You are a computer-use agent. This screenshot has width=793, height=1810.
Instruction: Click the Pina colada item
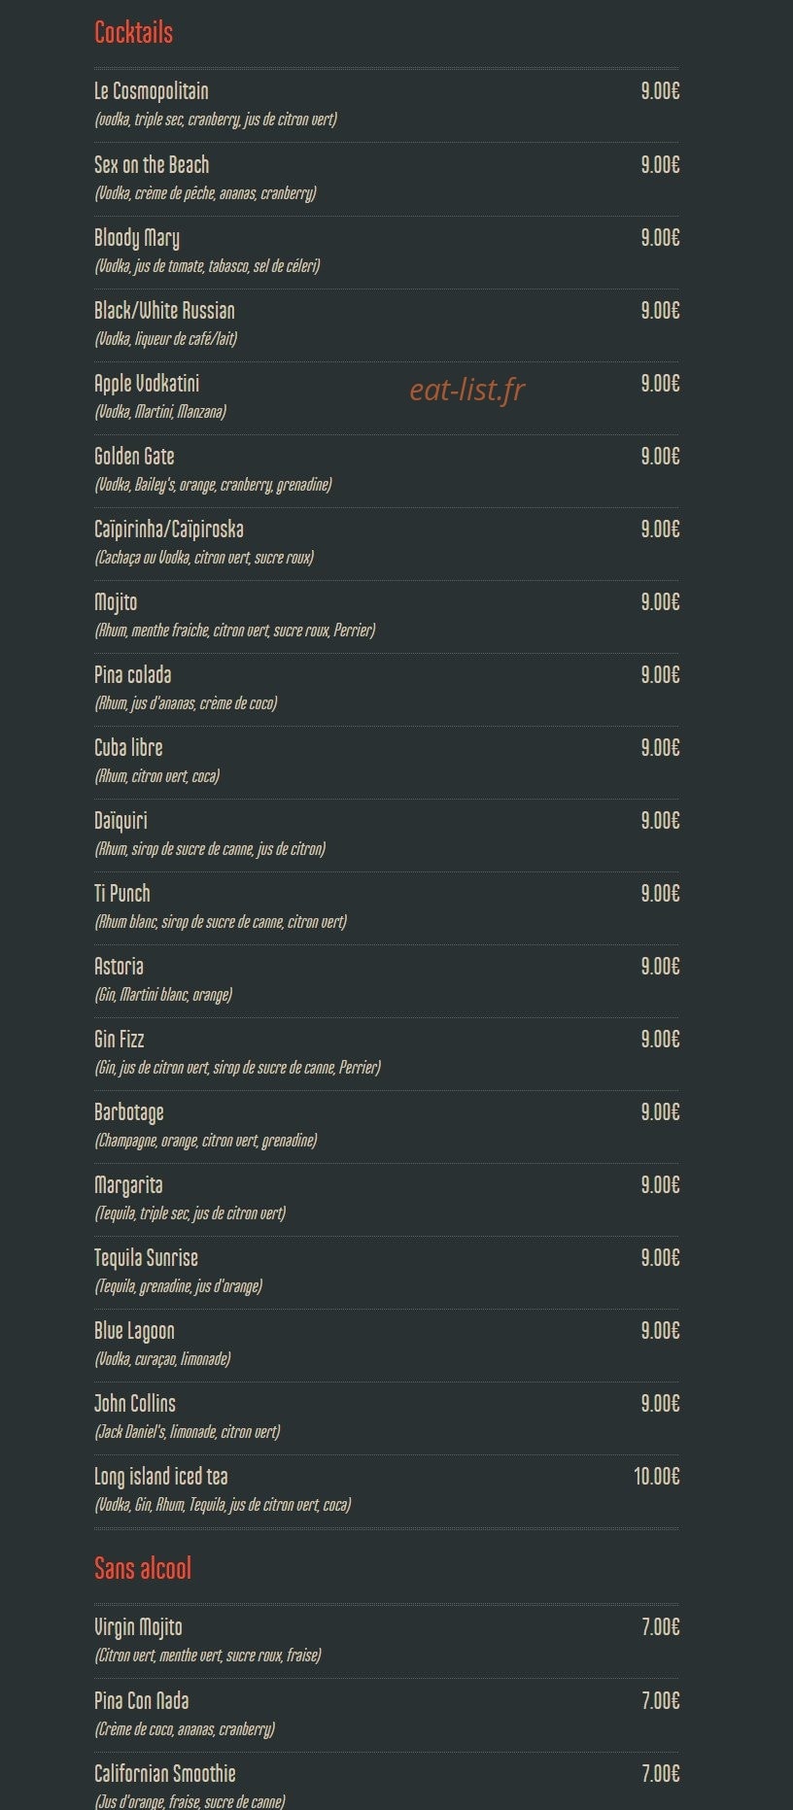pos(132,675)
